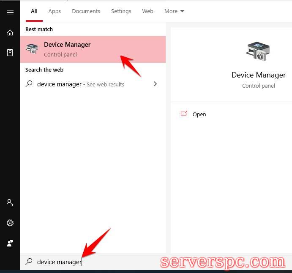Image resolution: width=292 pixels, height=273 pixels.
Task: Select the All tab
Action: (x=34, y=11)
